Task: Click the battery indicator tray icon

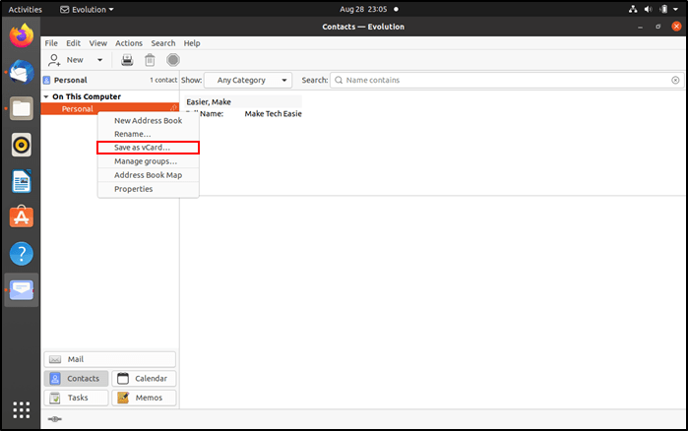Action: (663, 9)
